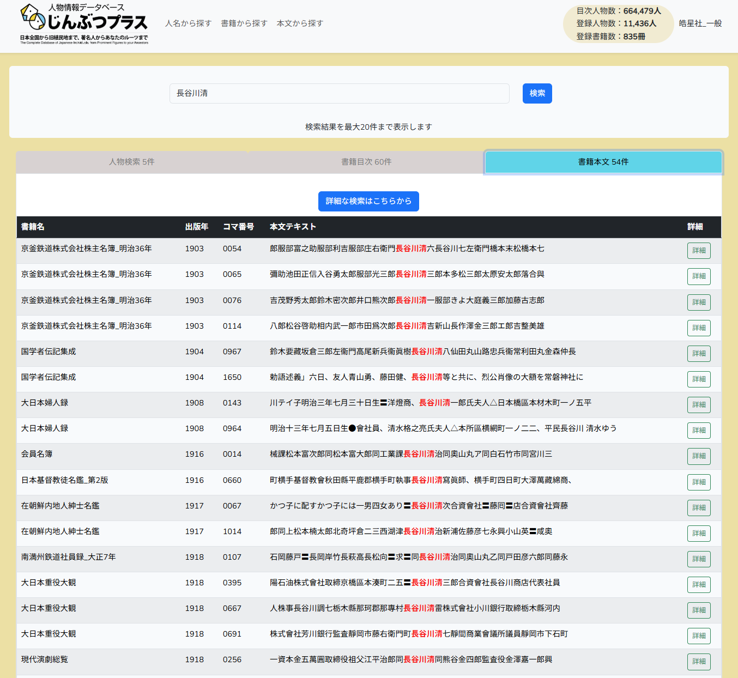Click 詳細な検索はこちらから button
Viewport: 738px width, 678px height.
(368, 201)
